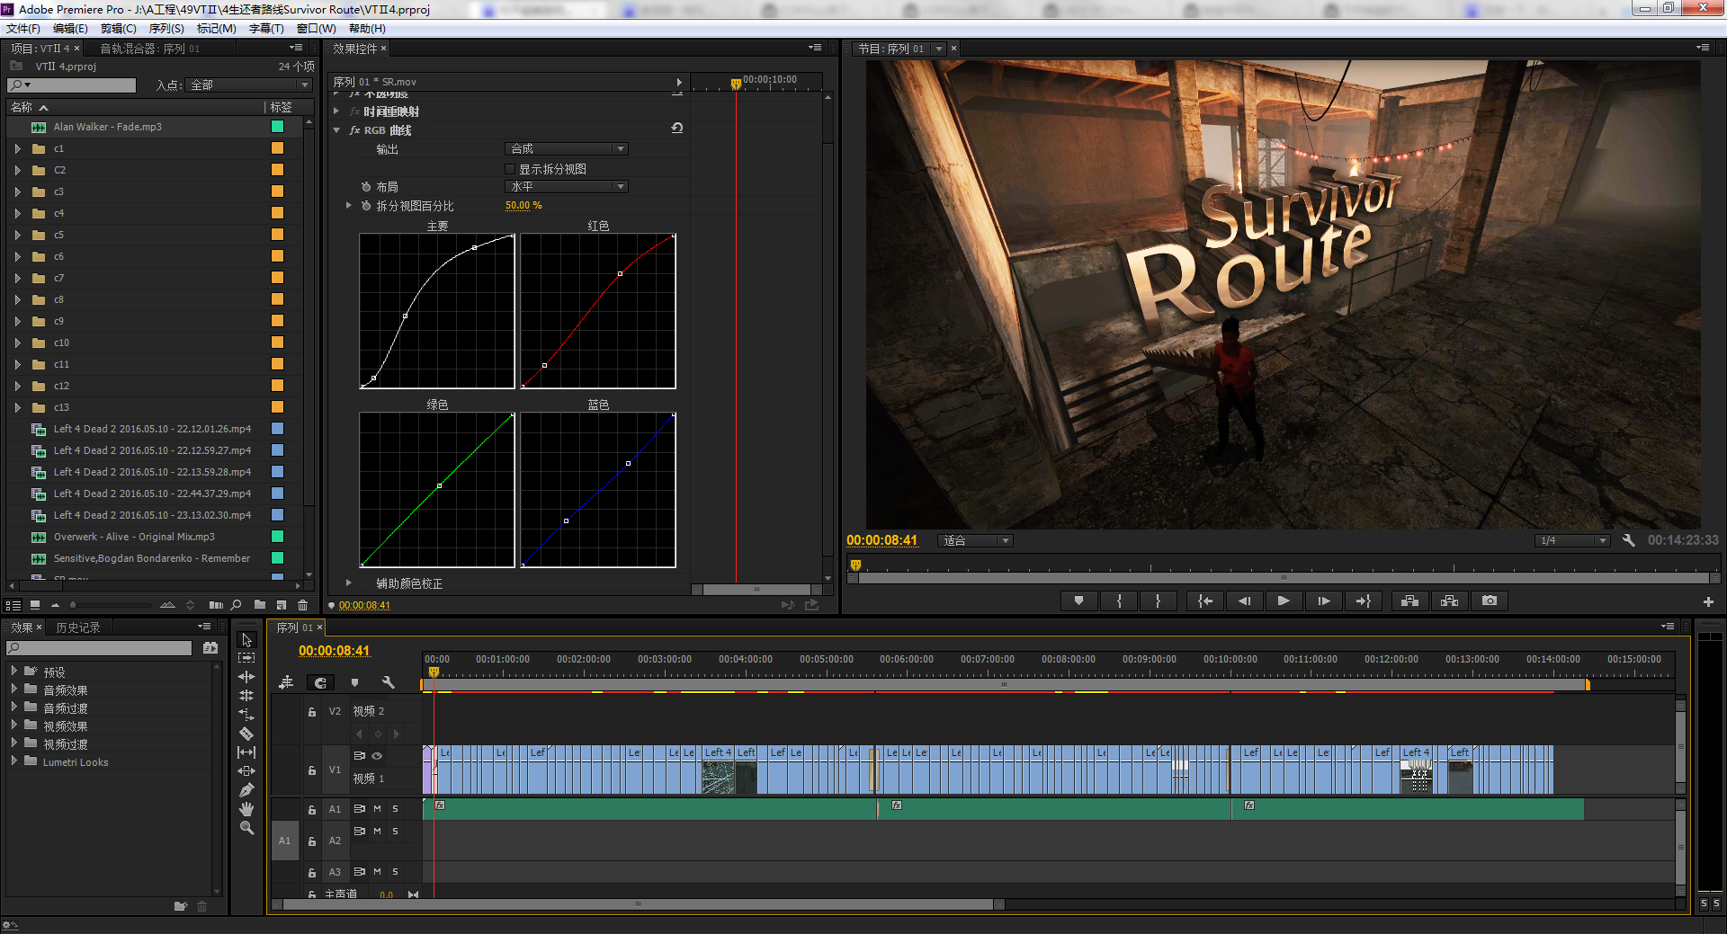Open the program monitor zoom level dropdown

click(x=976, y=540)
